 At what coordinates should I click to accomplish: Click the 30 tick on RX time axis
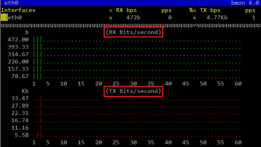pos(133,84)
